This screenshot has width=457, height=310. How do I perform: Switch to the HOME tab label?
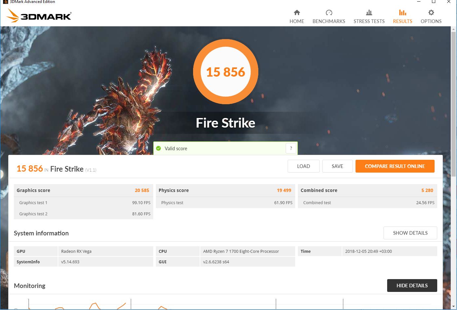click(297, 21)
